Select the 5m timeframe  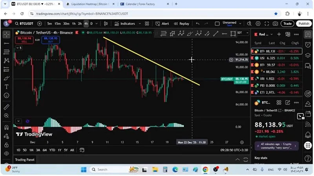pos(49,23)
